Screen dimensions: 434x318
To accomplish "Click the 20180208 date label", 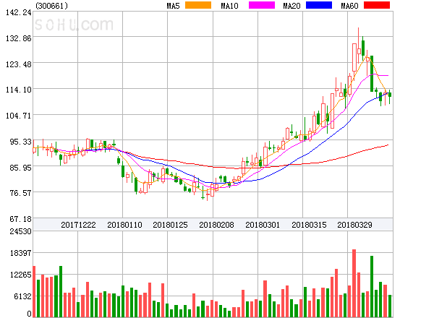I will click(x=216, y=225).
